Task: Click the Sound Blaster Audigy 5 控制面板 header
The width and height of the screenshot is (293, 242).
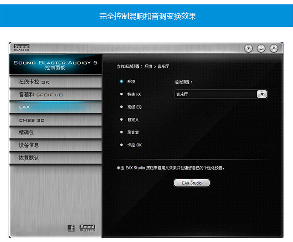Action: (x=55, y=64)
